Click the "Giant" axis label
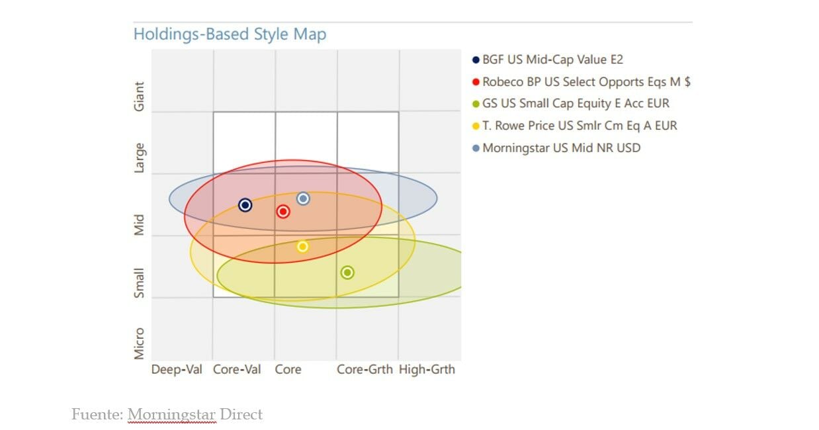This screenshot has height=430, width=819. click(139, 97)
